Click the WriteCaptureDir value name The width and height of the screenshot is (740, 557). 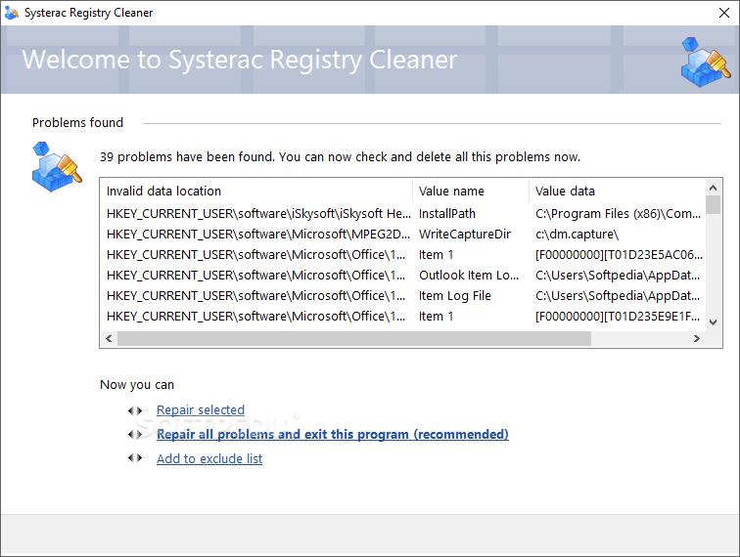465,235
